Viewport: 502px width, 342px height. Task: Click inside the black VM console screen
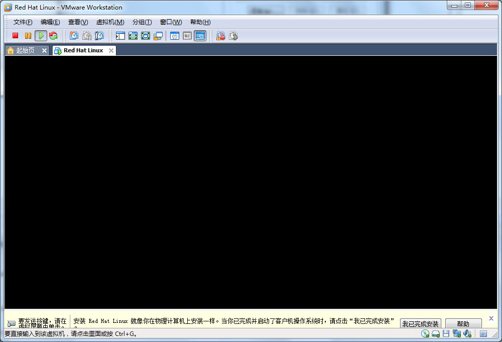[250, 182]
